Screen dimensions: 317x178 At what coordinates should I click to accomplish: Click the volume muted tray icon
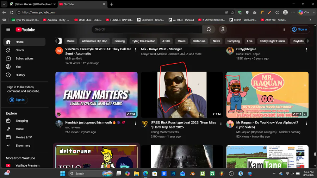point(292,173)
